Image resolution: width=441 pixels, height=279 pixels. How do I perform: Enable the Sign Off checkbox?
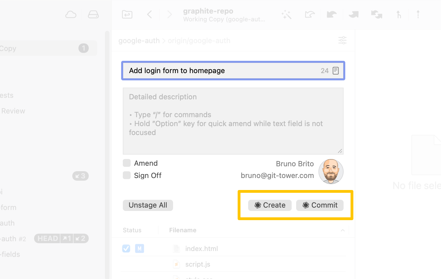coord(127,175)
